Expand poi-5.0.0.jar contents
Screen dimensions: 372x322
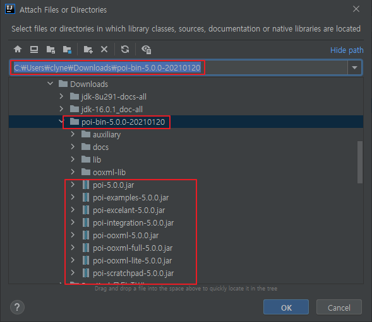[73, 185]
